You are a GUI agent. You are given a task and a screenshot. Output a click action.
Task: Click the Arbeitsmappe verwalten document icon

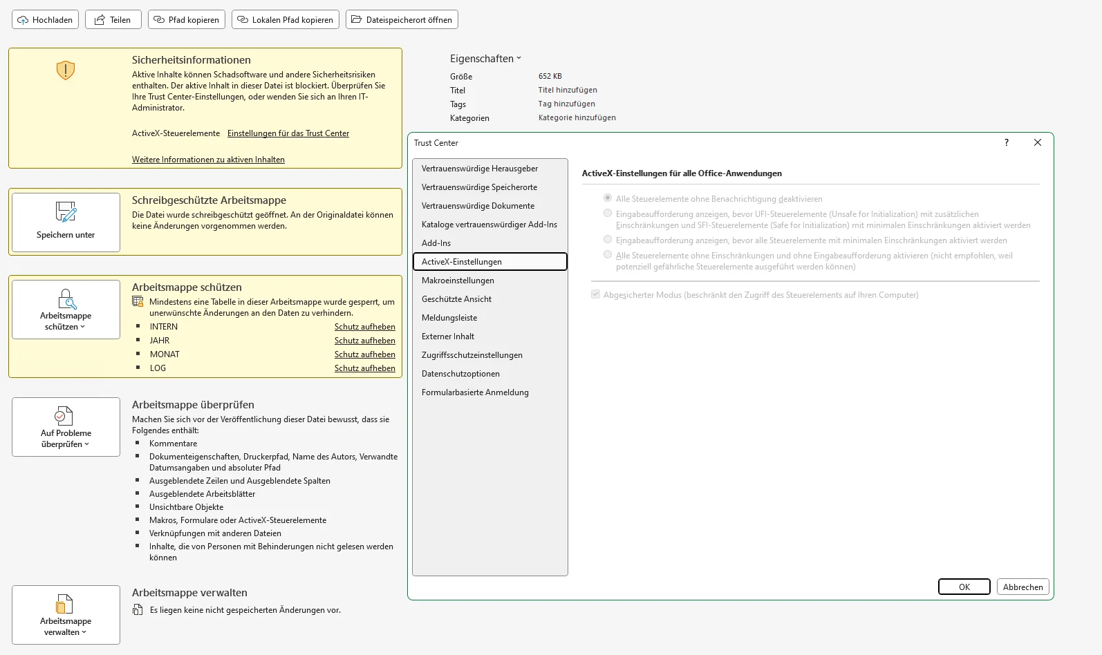pyautogui.click(x=64, y=603)
